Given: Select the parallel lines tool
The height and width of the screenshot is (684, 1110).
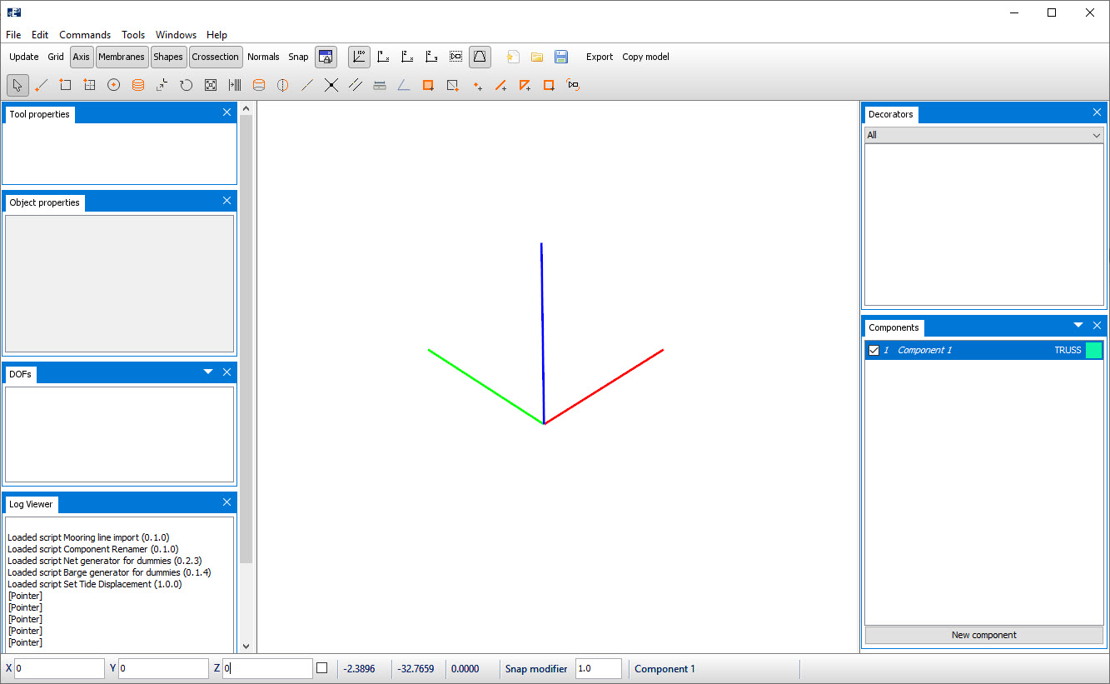Looking at the screenshot, I should coord(356,85).
